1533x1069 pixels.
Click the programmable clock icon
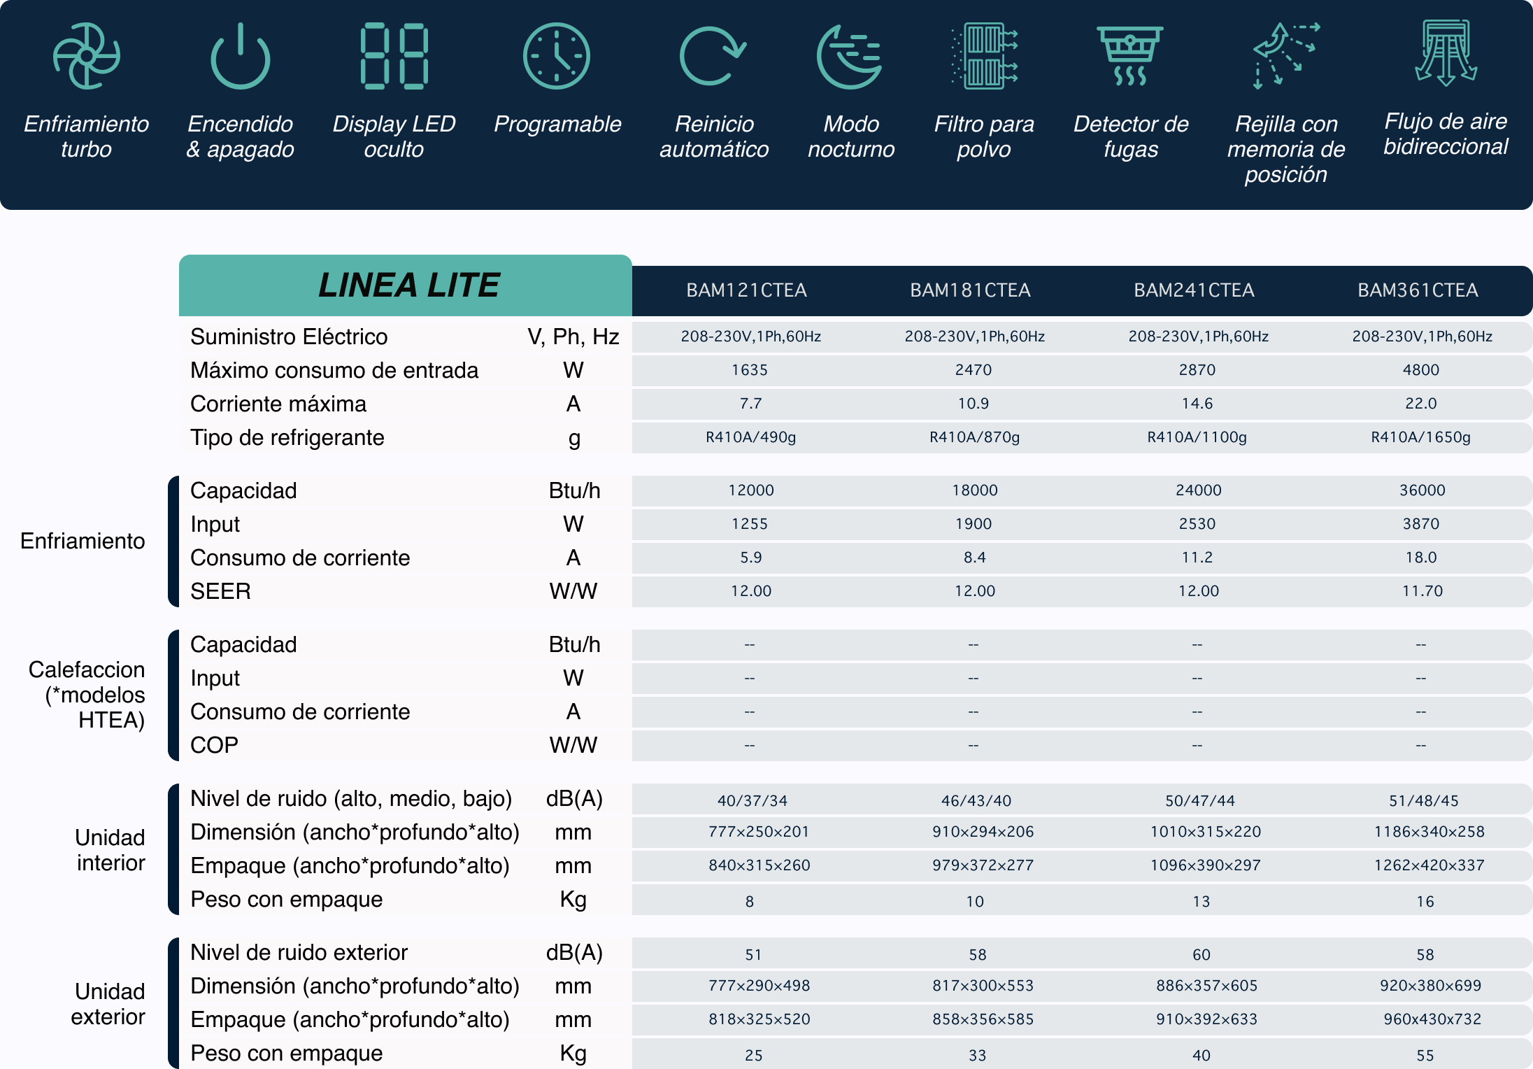pyautogui.click(x=557, y=56)
